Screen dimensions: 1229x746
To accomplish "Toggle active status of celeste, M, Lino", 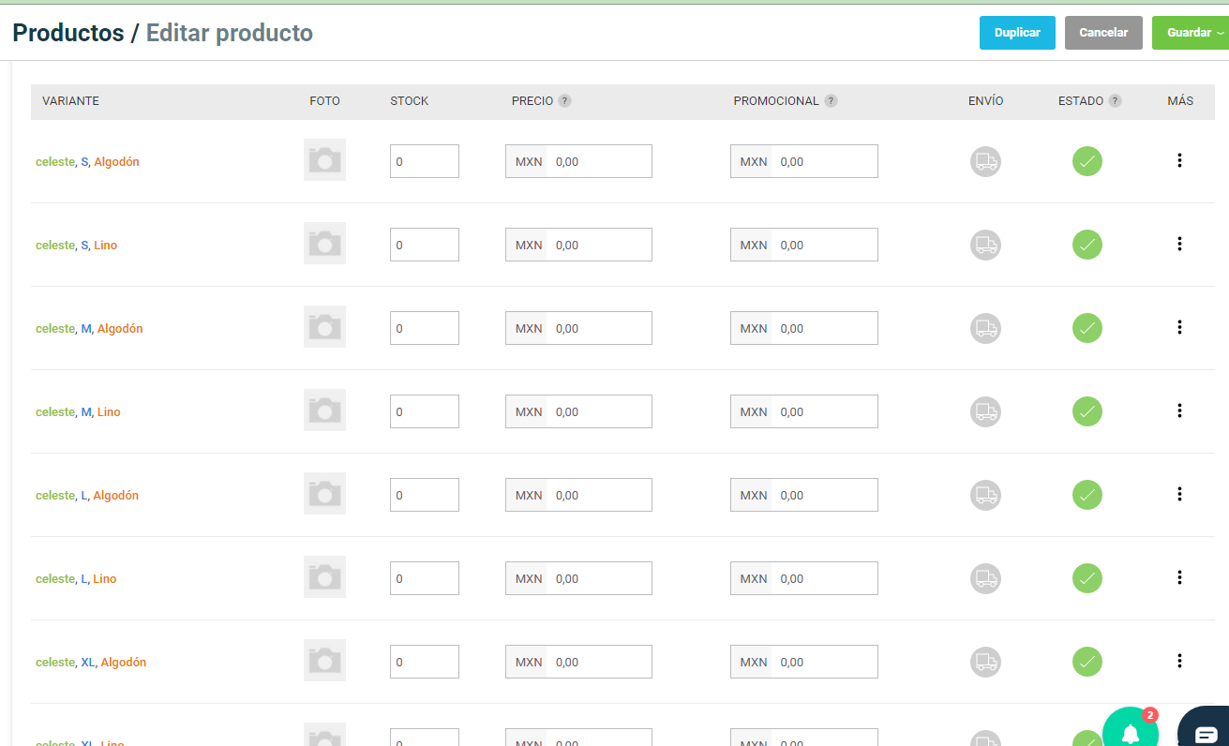I will 1087,411.
